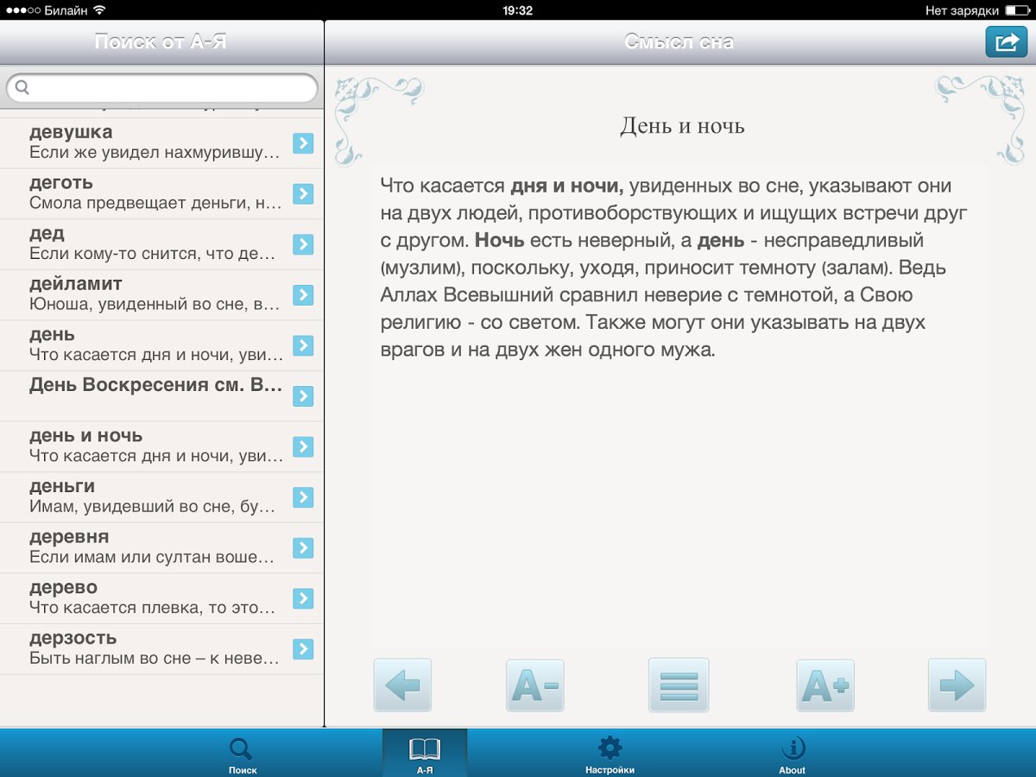Go to the previous dream entry arrow
1036x777 pixels.
(402, 685)
